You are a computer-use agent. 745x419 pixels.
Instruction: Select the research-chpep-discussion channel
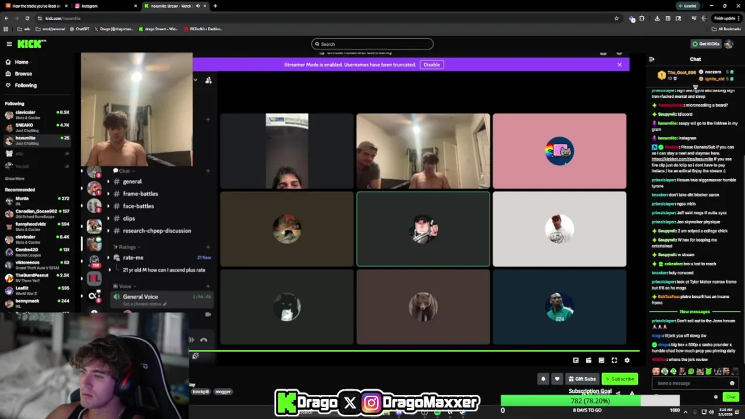pyautogui.click(x=157, y=231)
